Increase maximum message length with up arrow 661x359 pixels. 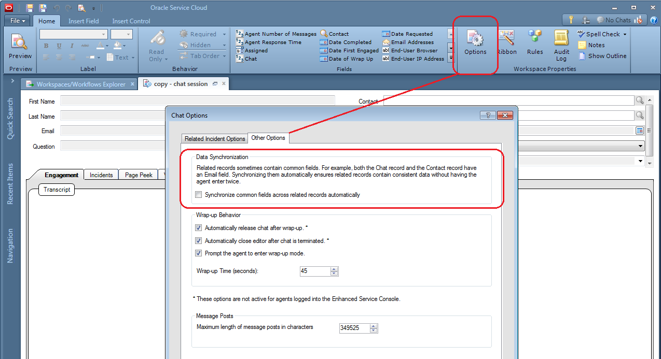click(374, 326)
